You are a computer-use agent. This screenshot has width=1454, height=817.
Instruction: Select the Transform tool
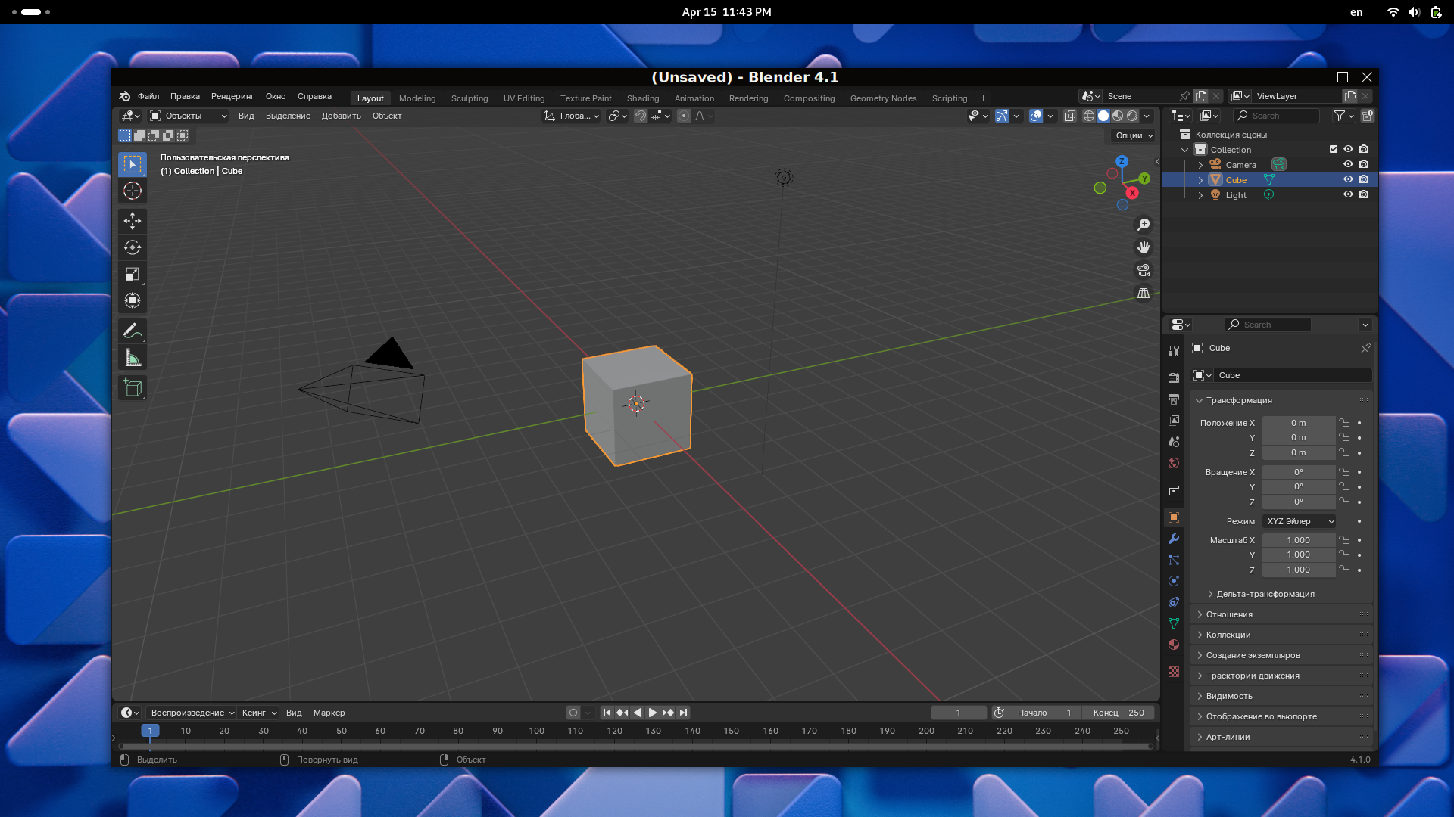(x=133, y=300)
